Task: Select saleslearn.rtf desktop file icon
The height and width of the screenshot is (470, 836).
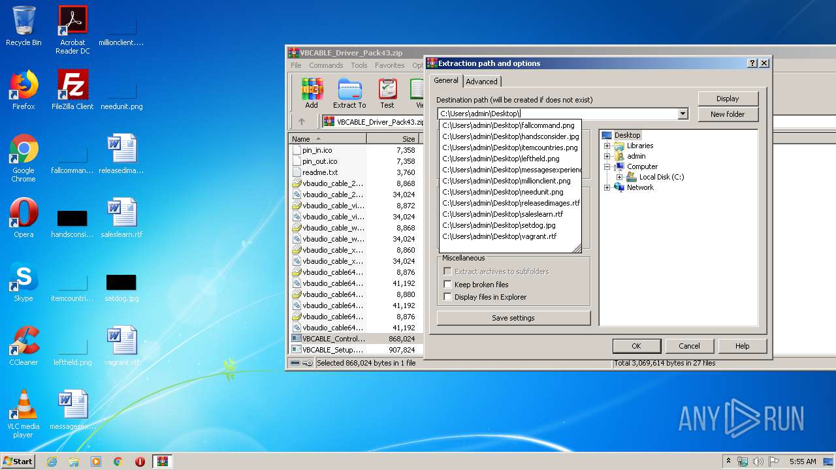Action: [x=121, y=218]
